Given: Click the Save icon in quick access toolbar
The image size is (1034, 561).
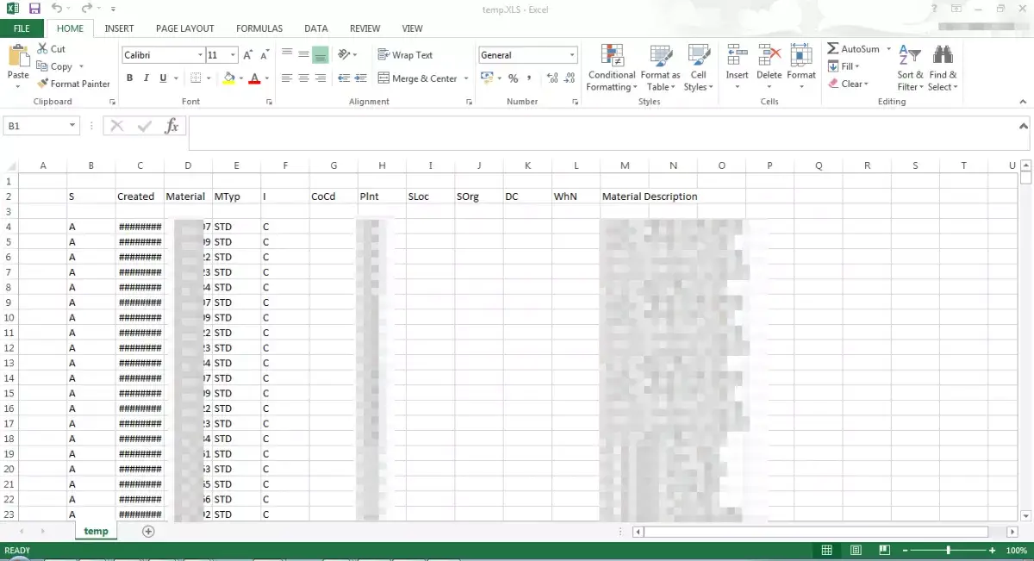Looking at the screenshot, I should [34, 8].
